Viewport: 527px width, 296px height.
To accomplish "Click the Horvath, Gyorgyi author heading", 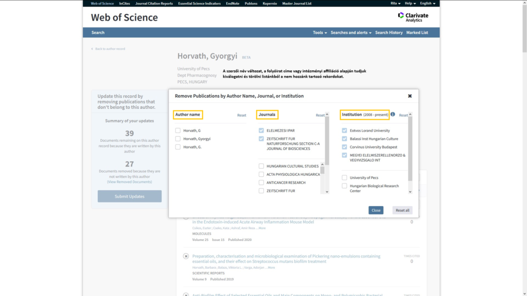I will click(207, 56).
